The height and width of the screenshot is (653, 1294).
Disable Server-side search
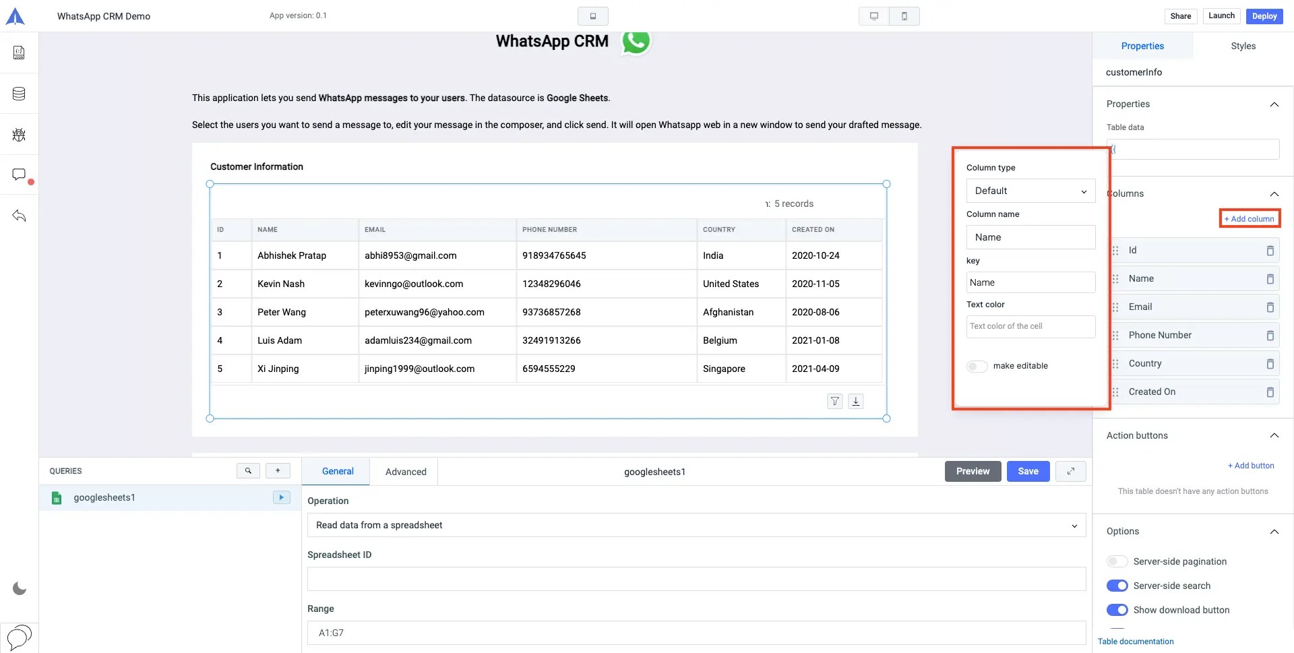[1117, 585]
